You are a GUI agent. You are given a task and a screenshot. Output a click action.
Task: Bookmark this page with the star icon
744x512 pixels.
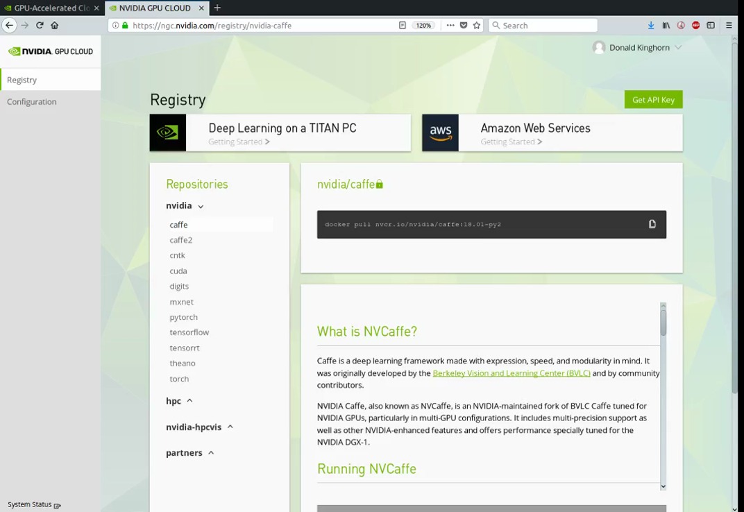point(477,25)
